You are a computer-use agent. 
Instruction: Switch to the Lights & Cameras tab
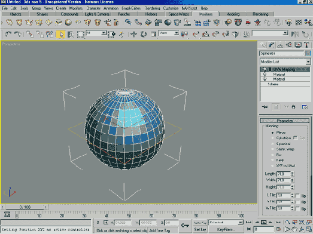97,14
